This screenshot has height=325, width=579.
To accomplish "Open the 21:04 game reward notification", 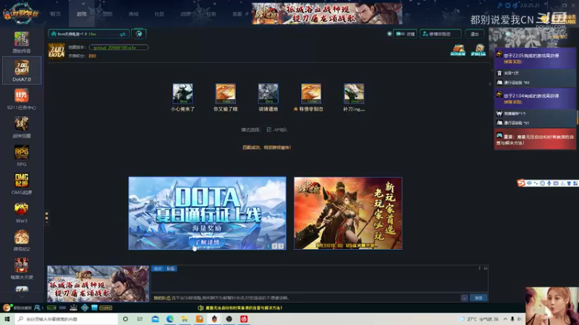I will tap(535, 98).
